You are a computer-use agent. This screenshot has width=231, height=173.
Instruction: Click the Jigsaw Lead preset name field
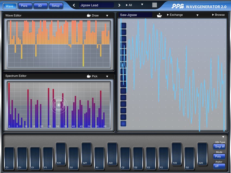pos(96,5)
